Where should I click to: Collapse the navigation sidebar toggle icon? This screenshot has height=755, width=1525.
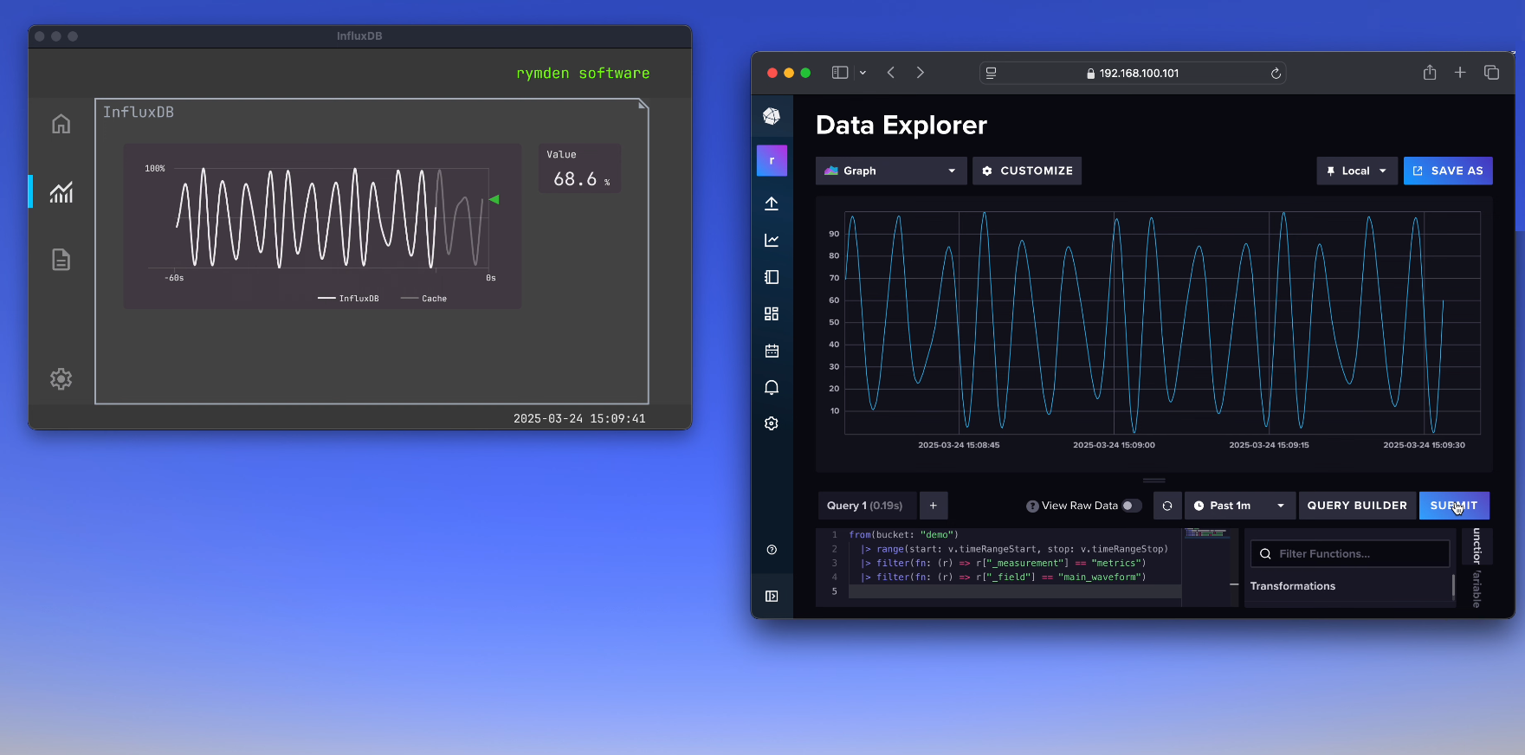772,596
